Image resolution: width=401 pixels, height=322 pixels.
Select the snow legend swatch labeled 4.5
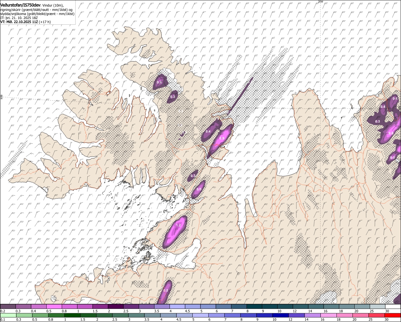[x=193, y=306]
